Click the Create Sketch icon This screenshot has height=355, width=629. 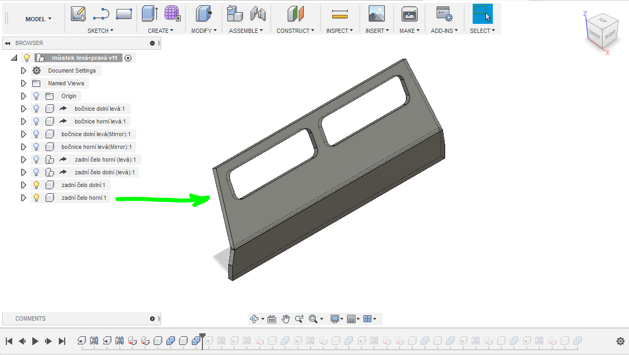78,14
